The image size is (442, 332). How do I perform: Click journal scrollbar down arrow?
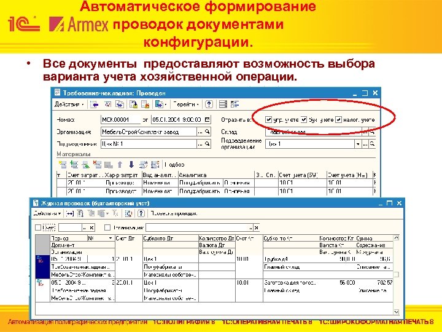coord(397,312)
